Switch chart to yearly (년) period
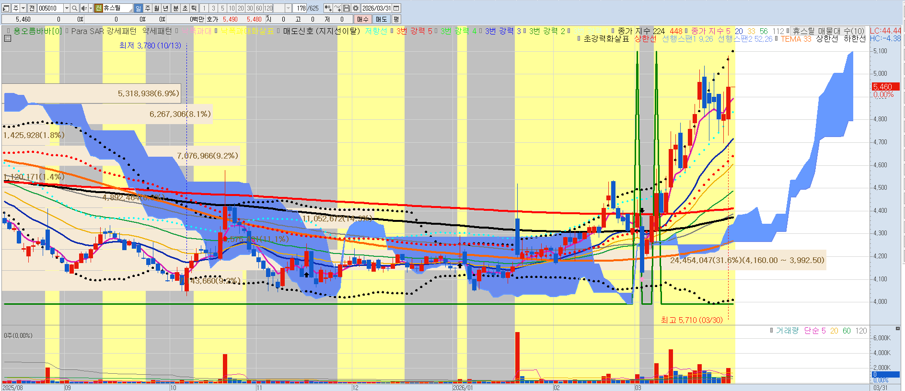Image resolution: width=905 pixels, height=391 pixels. pyautogui.click(x=166, y=8)
